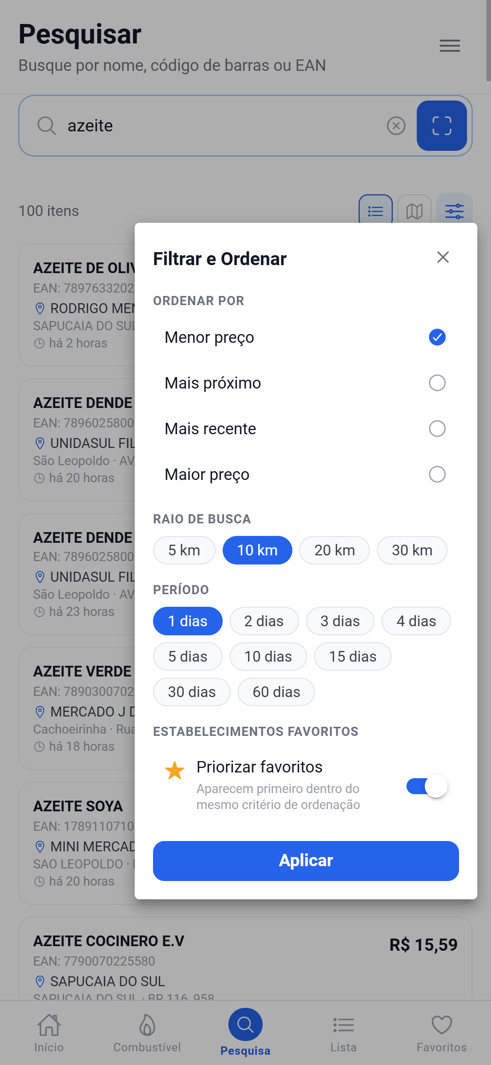Open the Favoritos tab
Screen dimensions: 491x1065
[442, 1032]
